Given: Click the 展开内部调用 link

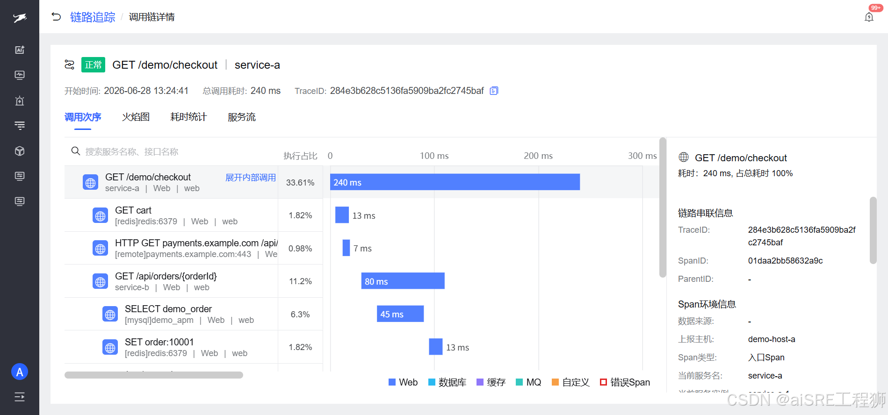Looking at the screenshot, I should [251, 178].
